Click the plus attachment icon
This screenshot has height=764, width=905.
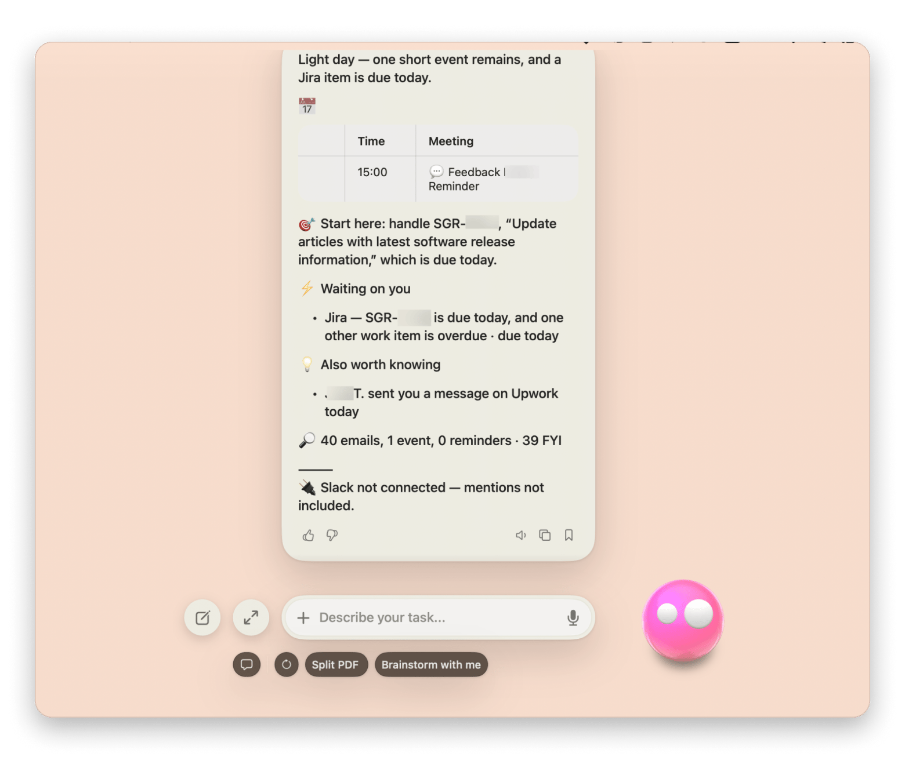click(303, 618)
